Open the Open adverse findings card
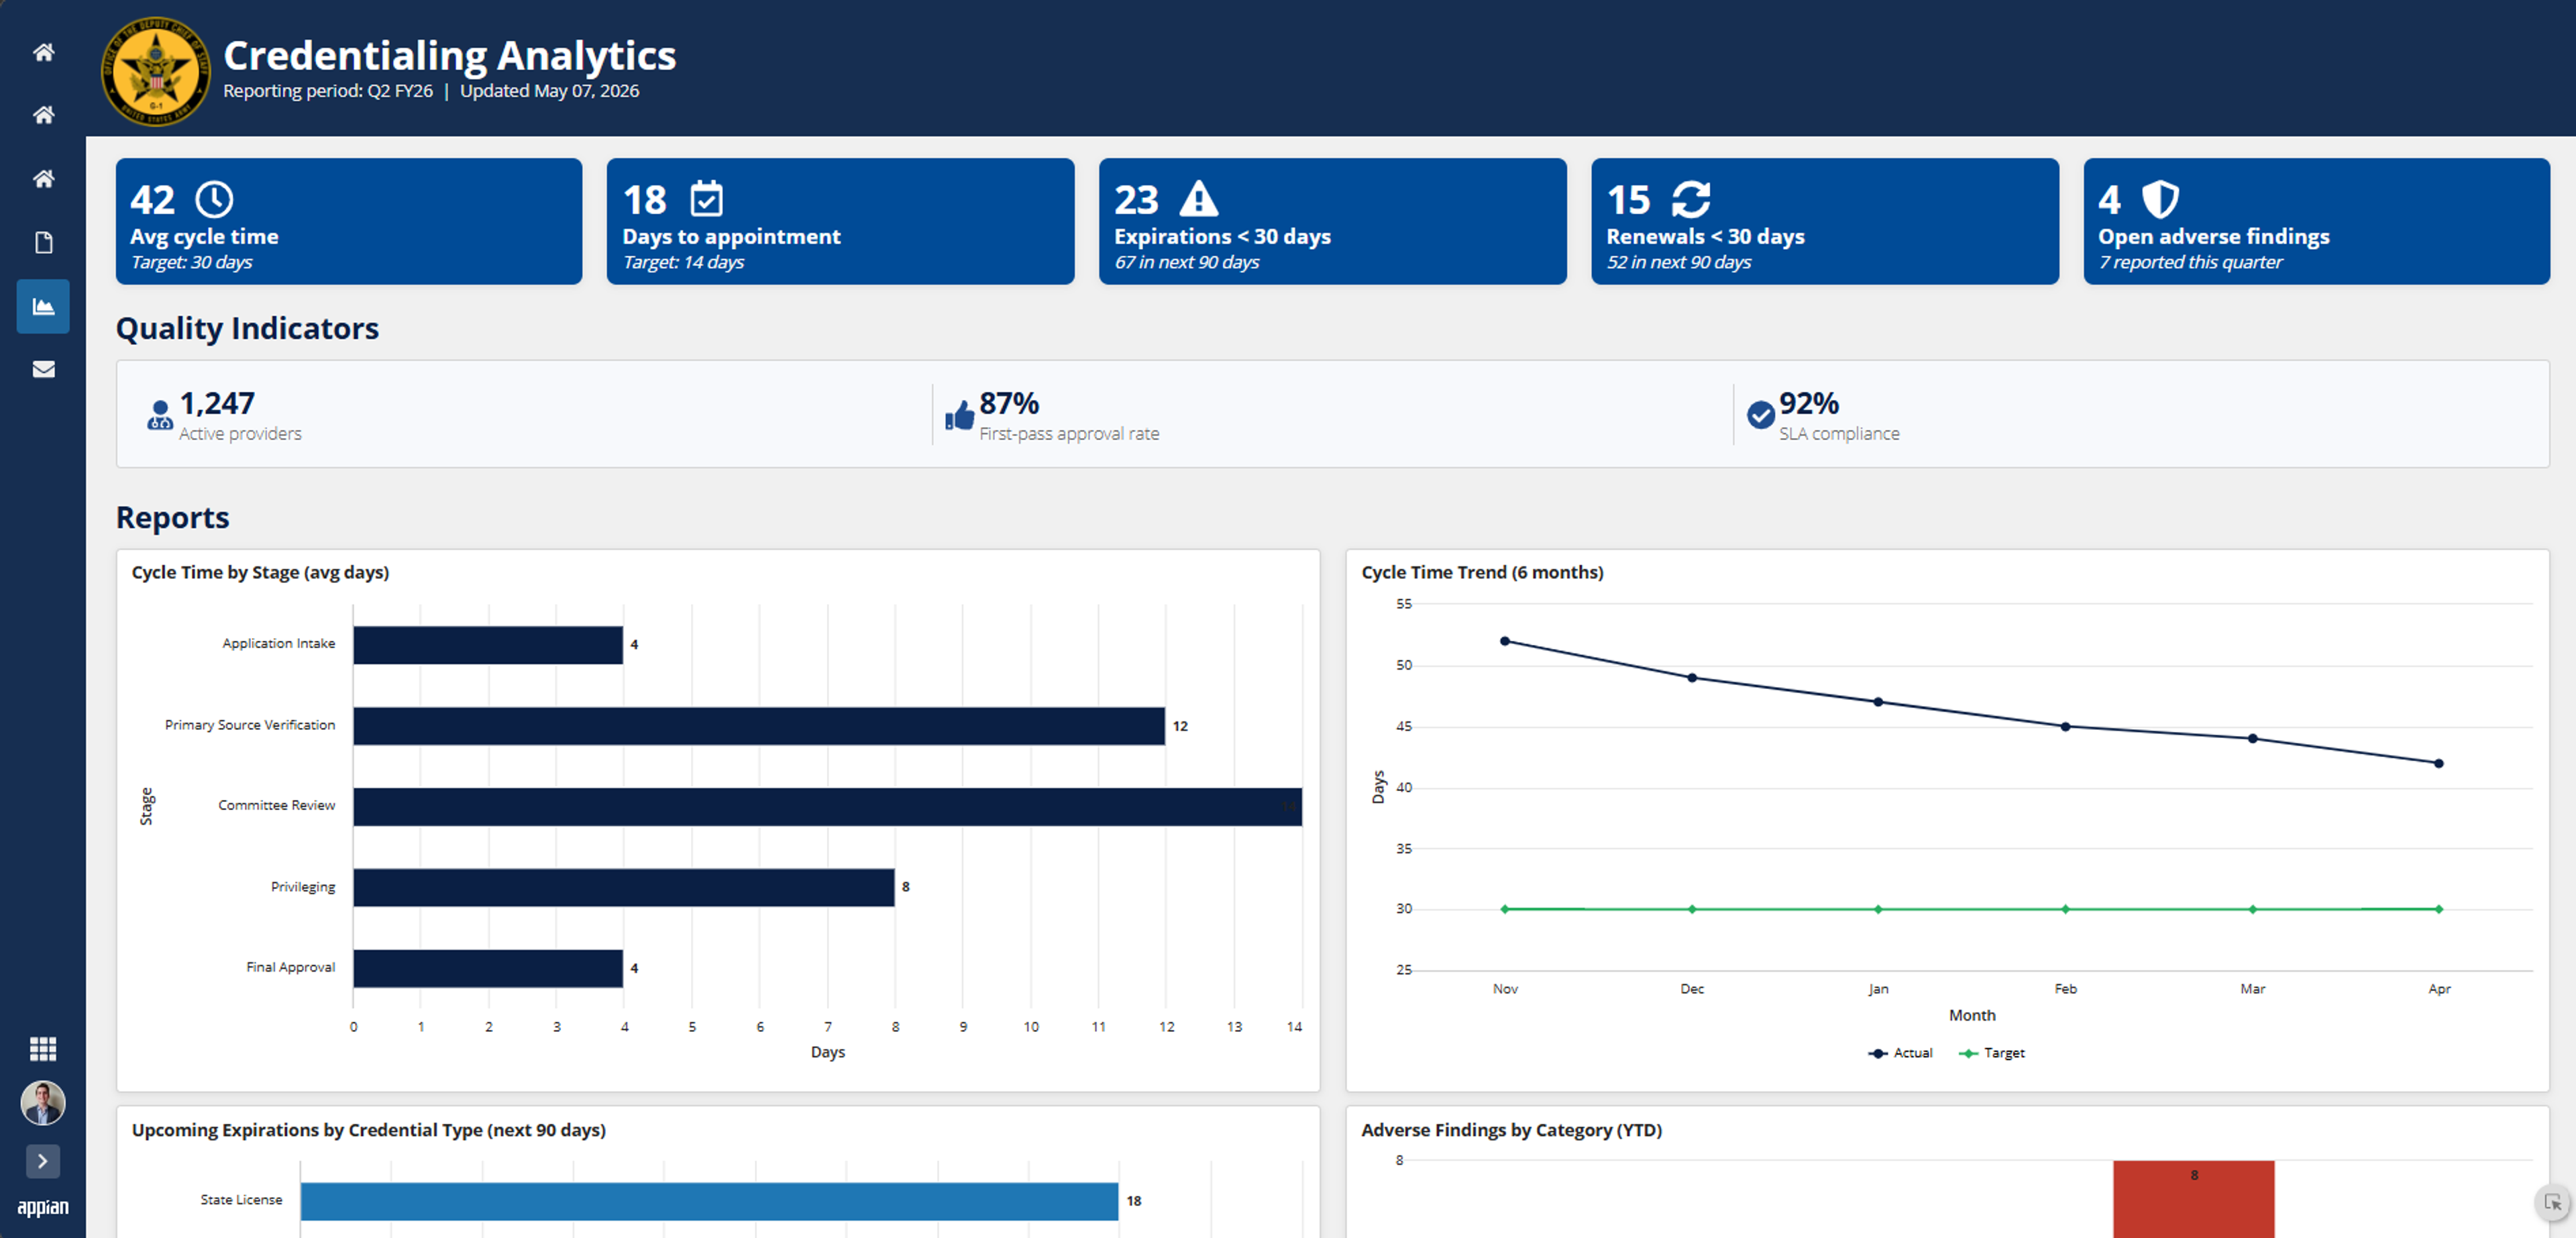 coord(2317,221)
